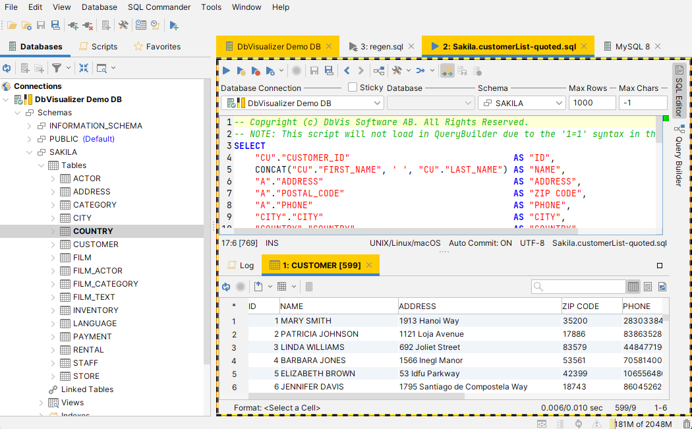Viewport: 692px width, 429px height.
Task: Click the query builder diagram icon in toolbar
Action: coord(379,71)
